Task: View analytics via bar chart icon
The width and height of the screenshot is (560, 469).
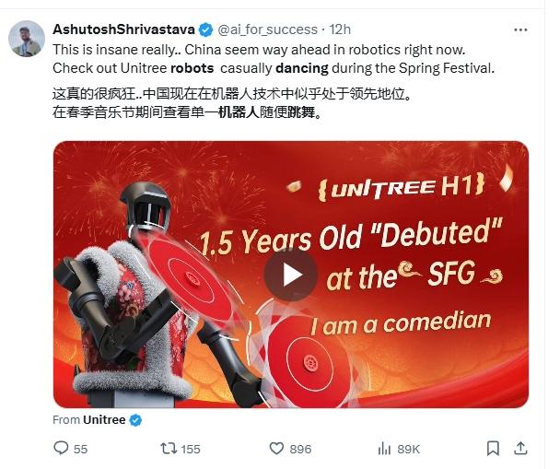Action: click(x=384, y=449)
